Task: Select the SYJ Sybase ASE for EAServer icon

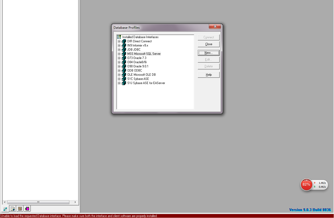Action: tap(124, 83)
